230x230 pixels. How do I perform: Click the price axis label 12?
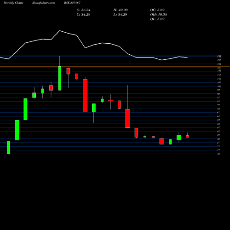coord(218,154)
